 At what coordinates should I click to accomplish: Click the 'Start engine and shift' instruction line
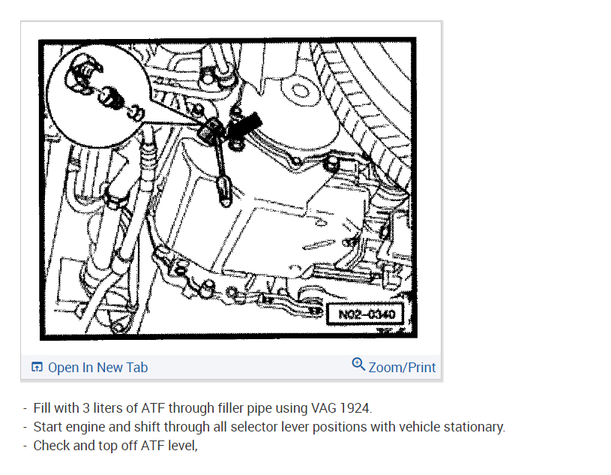[264, 427]
